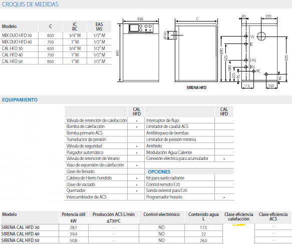Click Limitador de presión mínima row
The width and height of the screenshot is (292, 244).
tap(189, 139)
